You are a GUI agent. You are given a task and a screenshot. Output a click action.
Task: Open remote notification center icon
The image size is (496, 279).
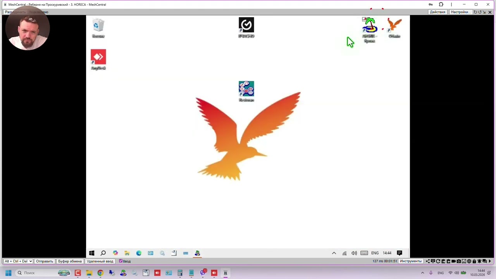pyautogui.click(x=400, y=253)
